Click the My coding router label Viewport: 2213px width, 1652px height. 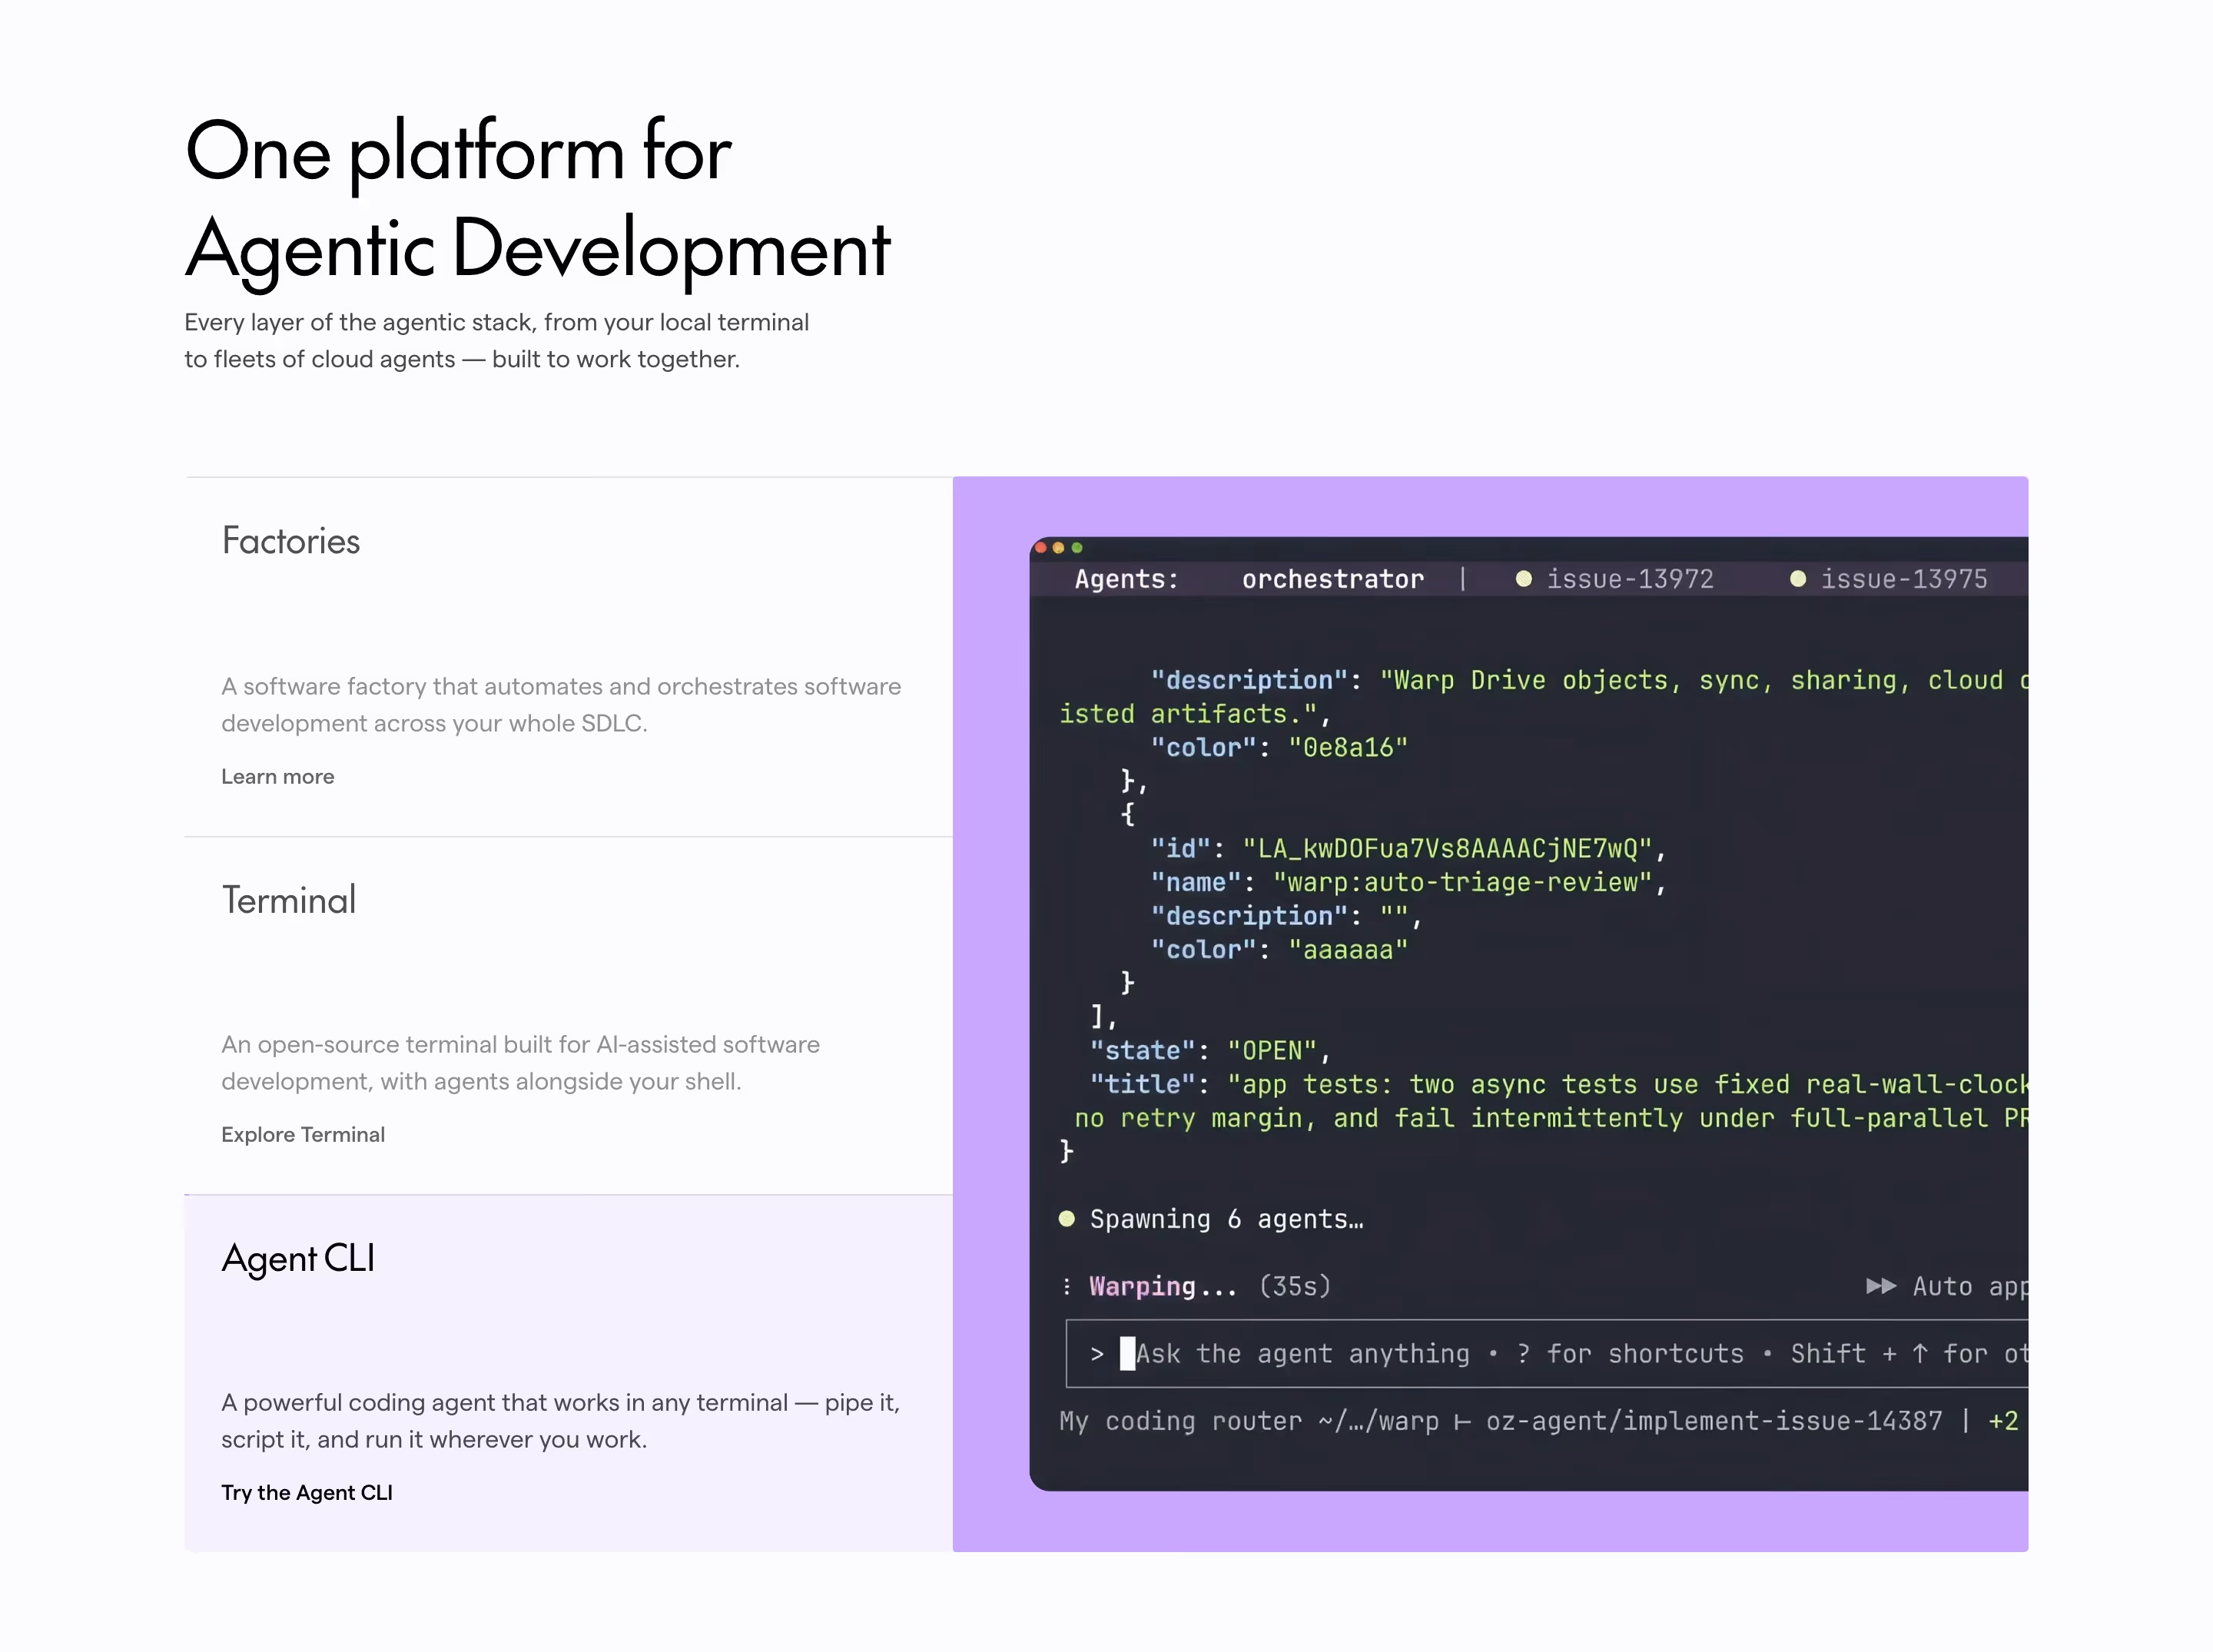tap(1181, 1422)
